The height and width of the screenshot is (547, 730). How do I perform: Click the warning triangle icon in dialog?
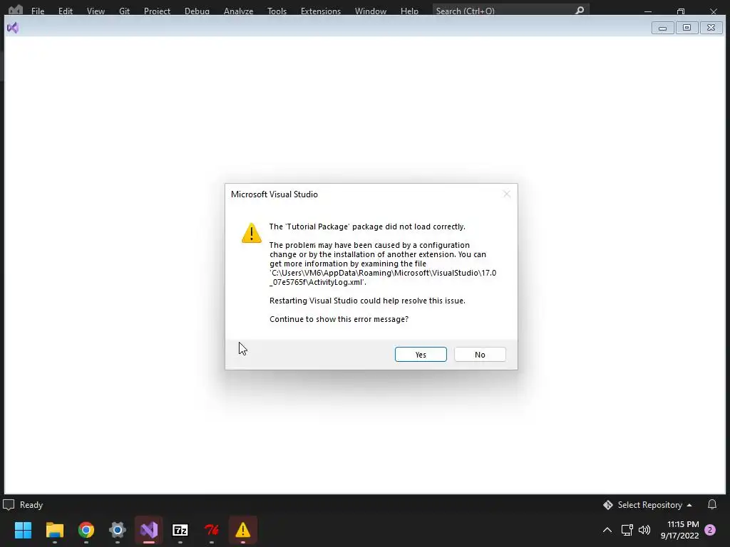click(x=252, y=233)
